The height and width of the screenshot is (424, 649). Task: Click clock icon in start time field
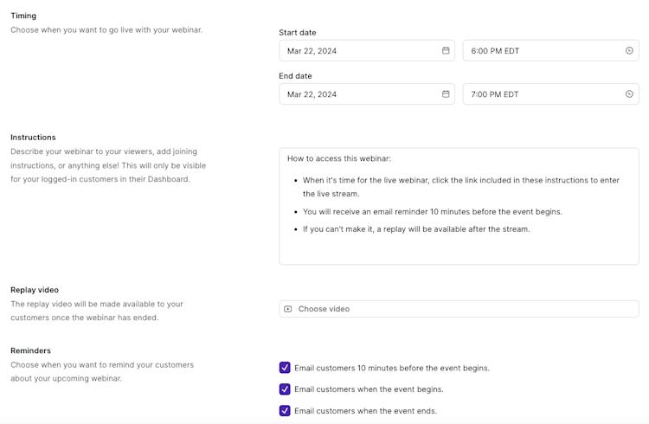point(629,51)
